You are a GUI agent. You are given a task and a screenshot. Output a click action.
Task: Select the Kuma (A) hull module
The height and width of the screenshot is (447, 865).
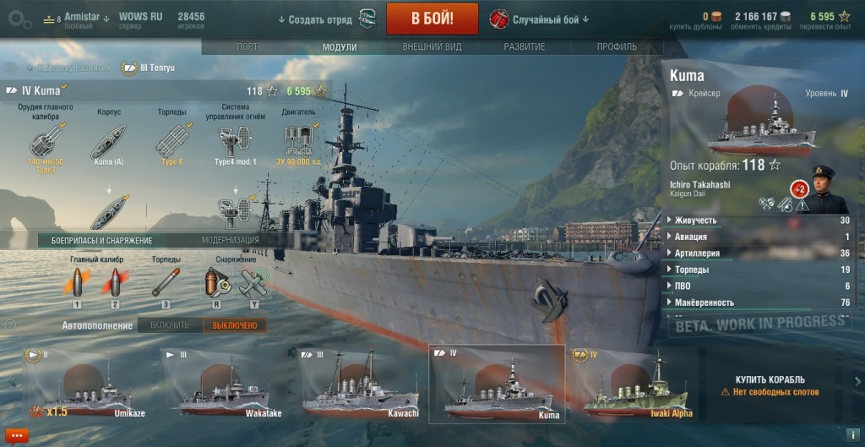point(108,141)
